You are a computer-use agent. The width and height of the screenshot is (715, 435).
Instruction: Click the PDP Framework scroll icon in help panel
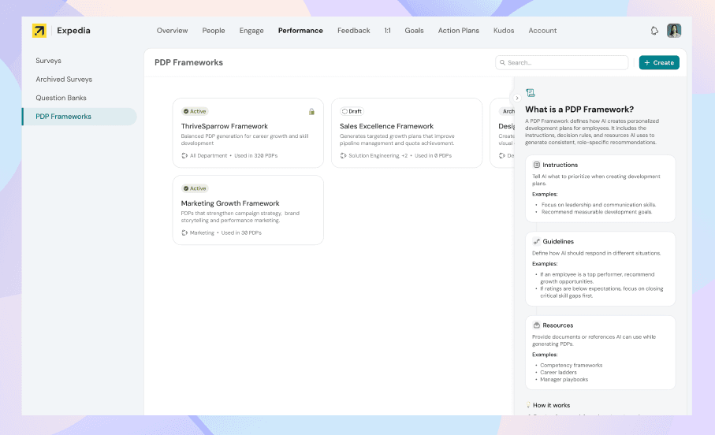pos(530,93)
